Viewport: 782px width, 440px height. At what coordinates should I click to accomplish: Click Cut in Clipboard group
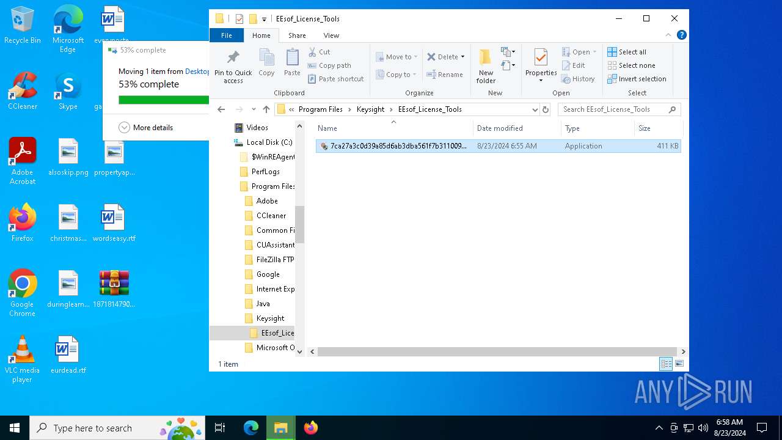[319, 52]
